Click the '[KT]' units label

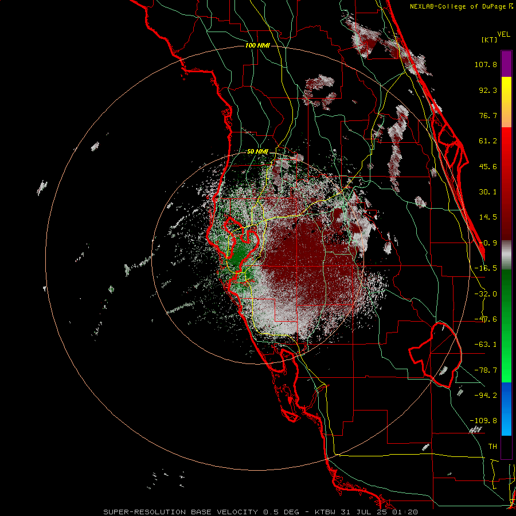pos(489,40)
